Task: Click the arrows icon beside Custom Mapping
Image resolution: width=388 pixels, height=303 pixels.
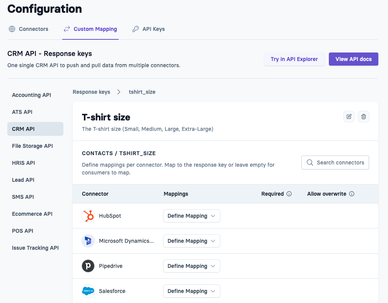Action: [67, 29]
